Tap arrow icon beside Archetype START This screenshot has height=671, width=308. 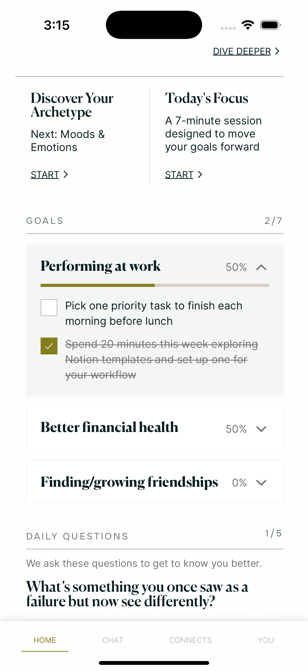click(x=66, y=174)
